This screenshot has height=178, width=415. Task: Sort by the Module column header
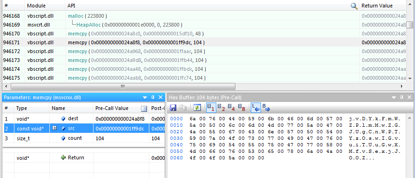45,6
